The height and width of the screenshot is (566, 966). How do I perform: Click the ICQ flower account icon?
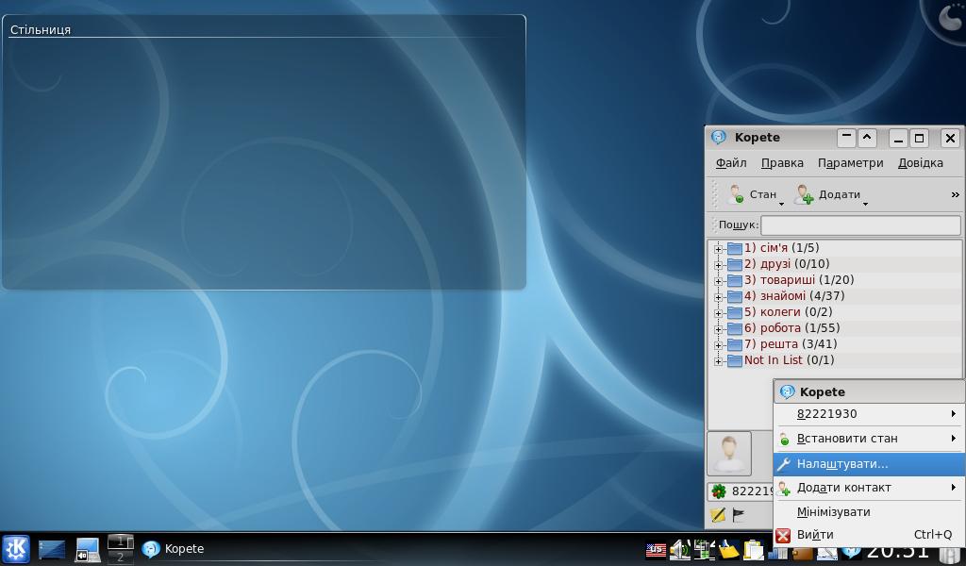(718, 491)
